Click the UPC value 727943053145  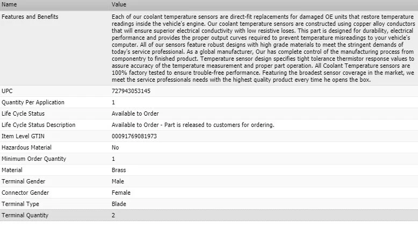131,91
